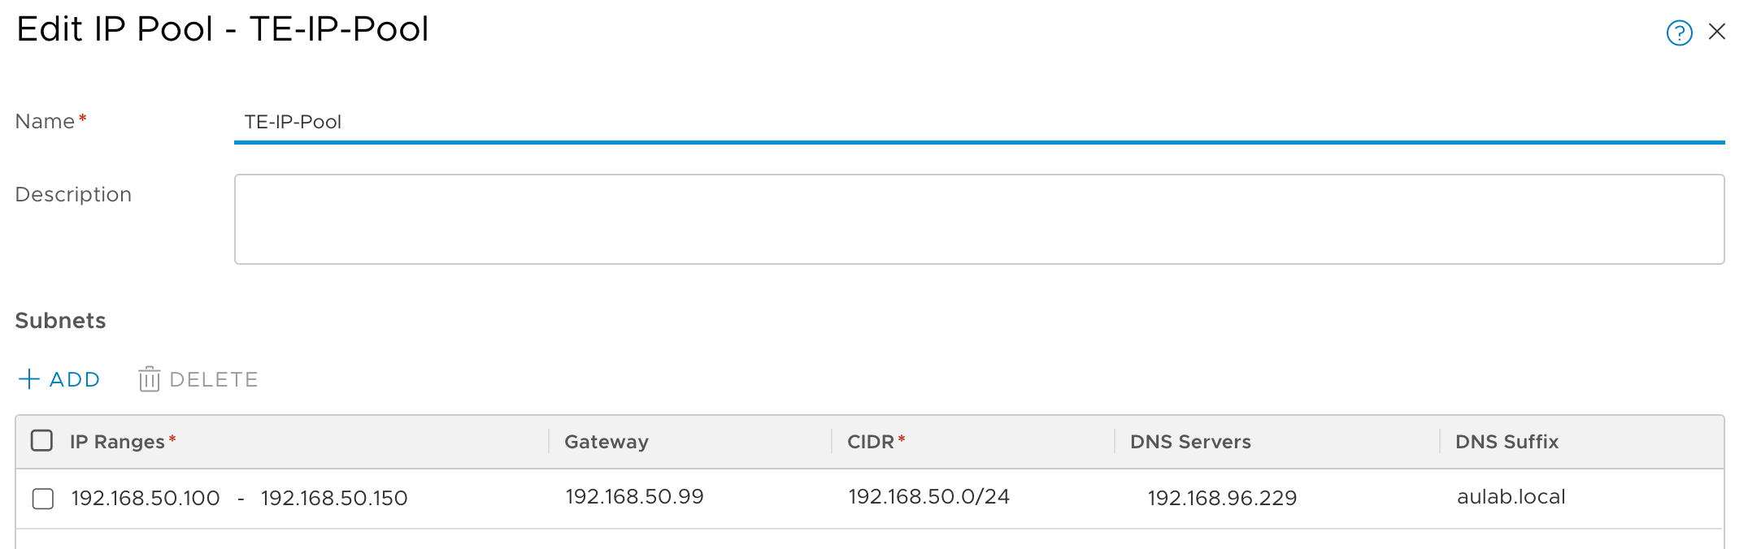This screenshot has height=549, width=1748.
Task: Click the DNS Suffix column header
Action: pos(1507,442)
